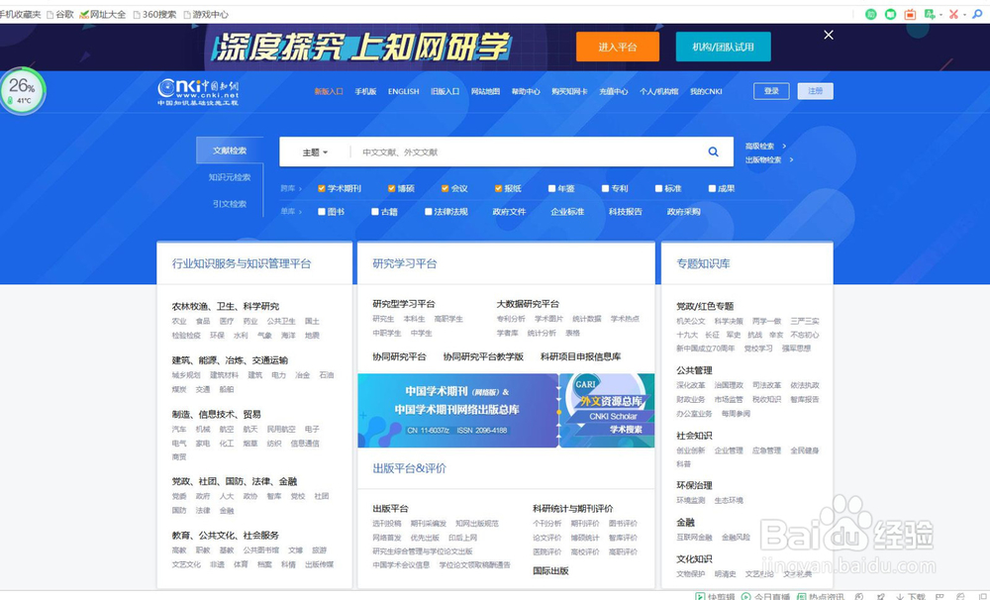Check the 年鉴 checkbox
This screenshot has width=990, height=600.
coord(551,188)
